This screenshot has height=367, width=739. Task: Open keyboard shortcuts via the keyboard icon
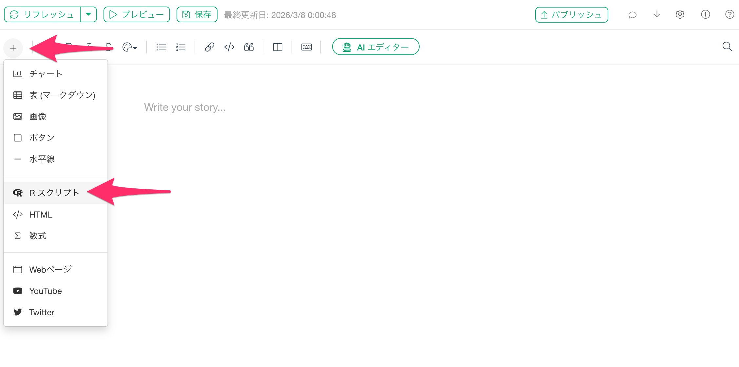click(x=307, y=47)
